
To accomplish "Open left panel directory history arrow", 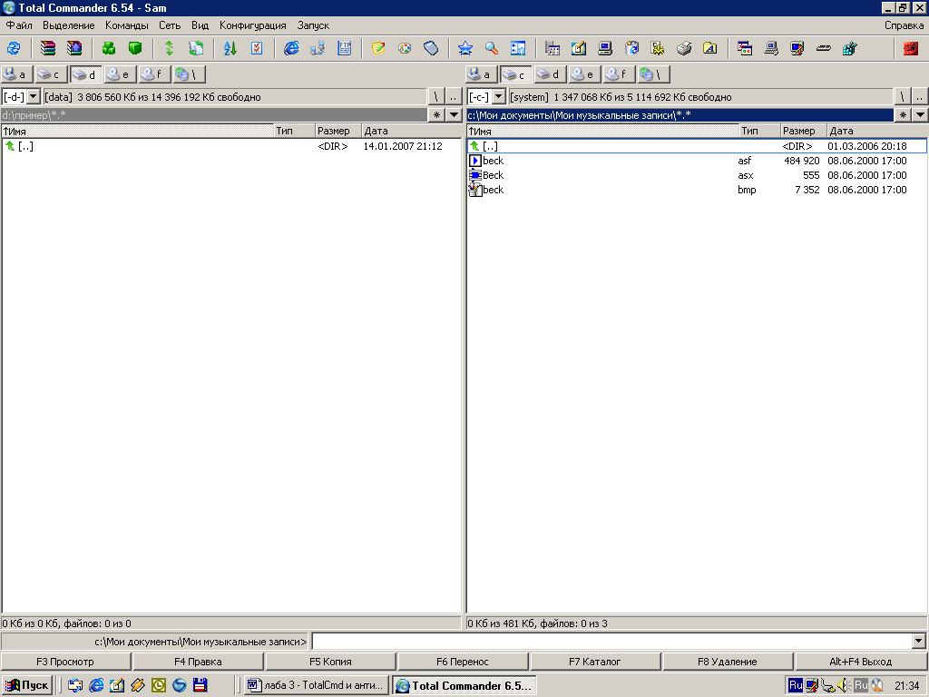I will 454,115.
